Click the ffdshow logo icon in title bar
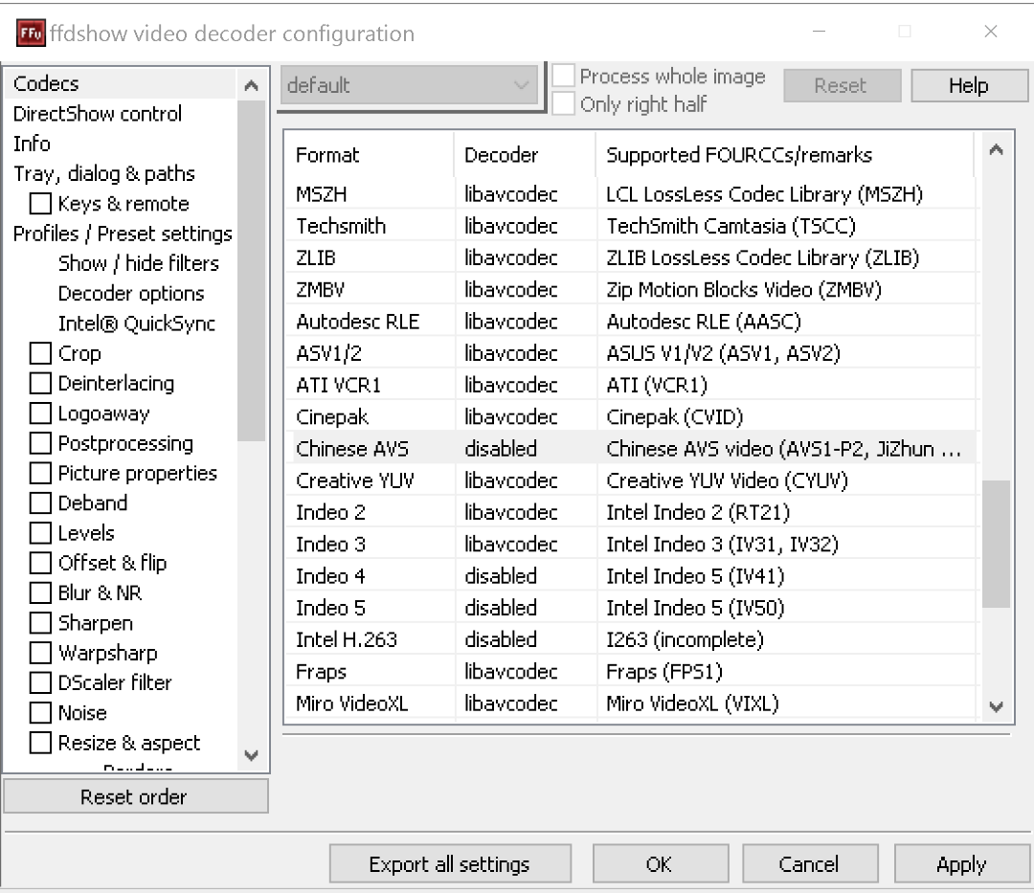 [30, 32]
